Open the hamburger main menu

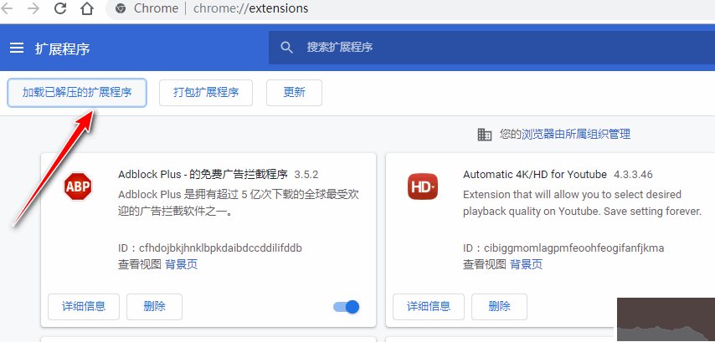[17, 48]
